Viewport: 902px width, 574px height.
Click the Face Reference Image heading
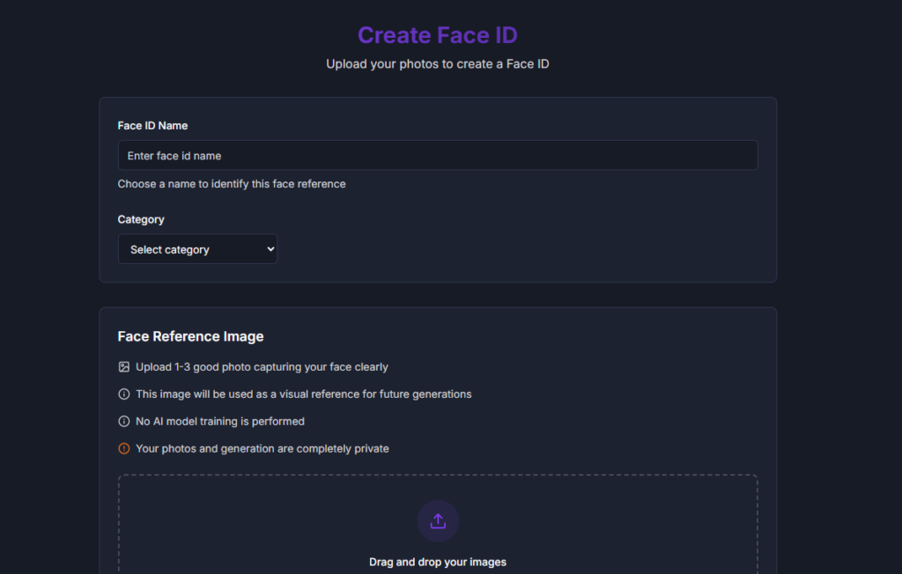(x=190, y=336)
